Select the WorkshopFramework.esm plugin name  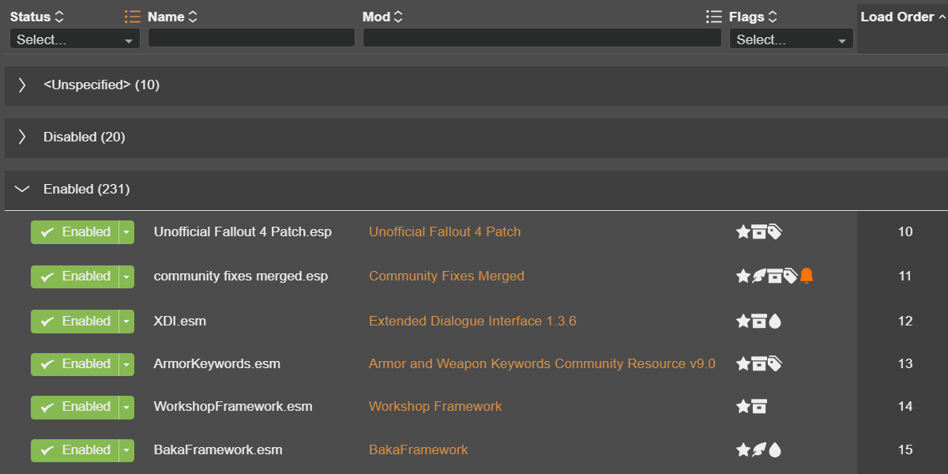click(233, 406)
